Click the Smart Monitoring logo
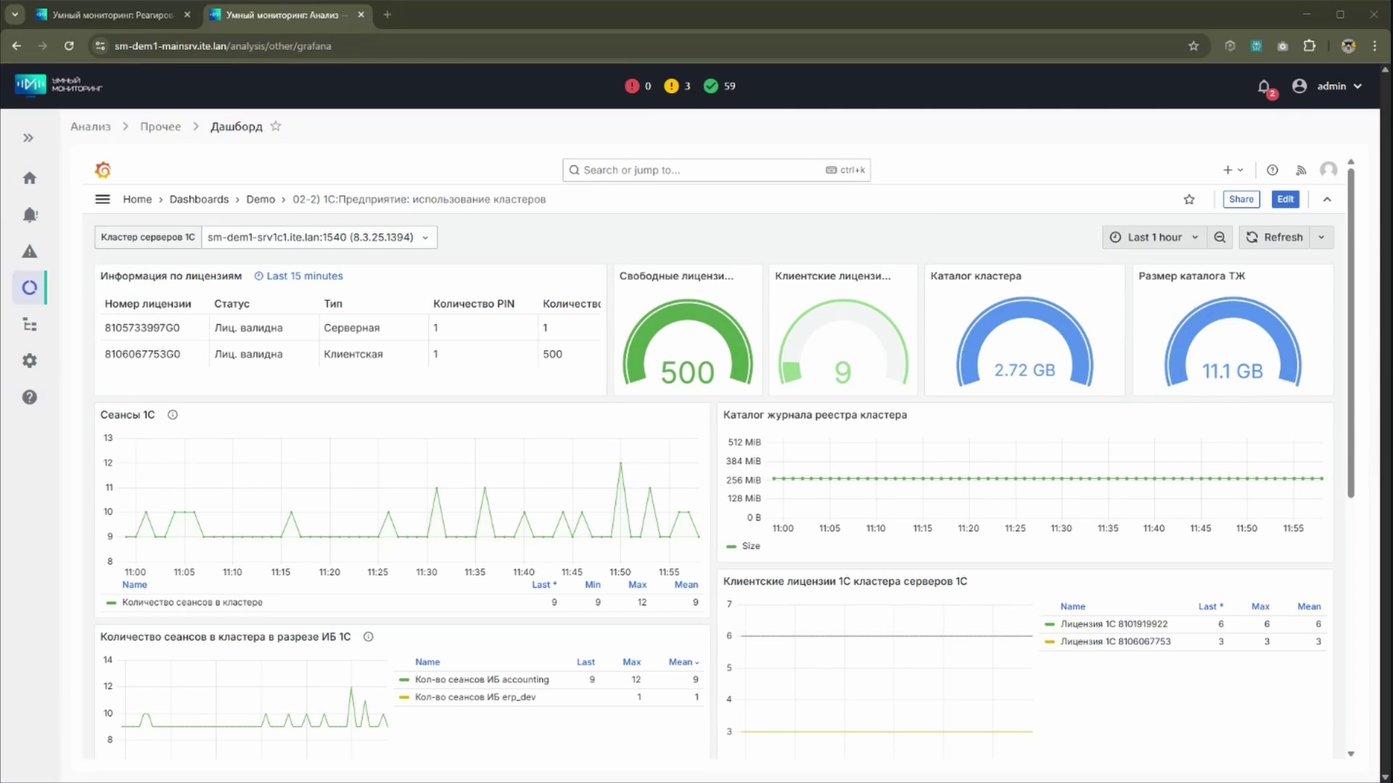1393x783 pixels. [x=59, y=86]
